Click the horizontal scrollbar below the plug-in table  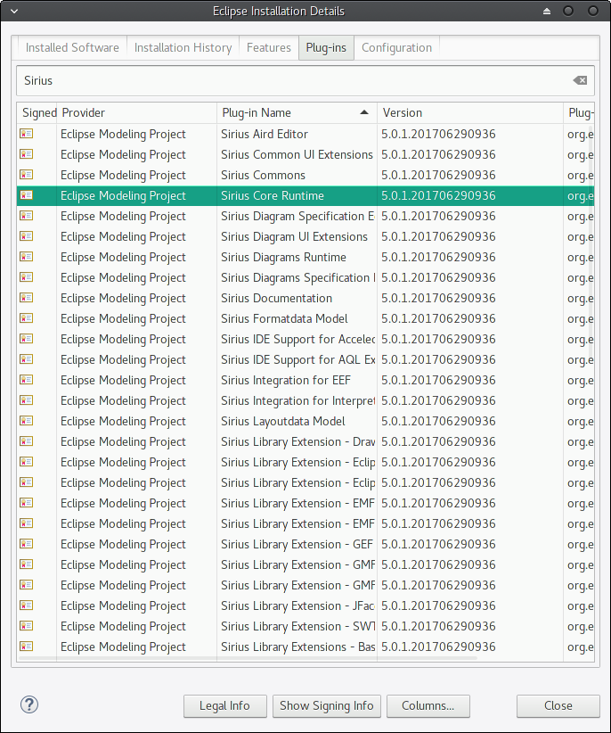click(248, 658)
